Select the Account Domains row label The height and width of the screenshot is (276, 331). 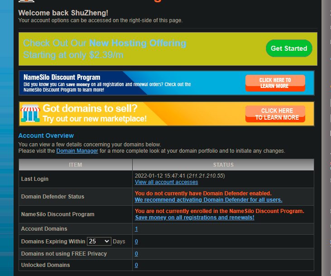[x=44, y=229]
